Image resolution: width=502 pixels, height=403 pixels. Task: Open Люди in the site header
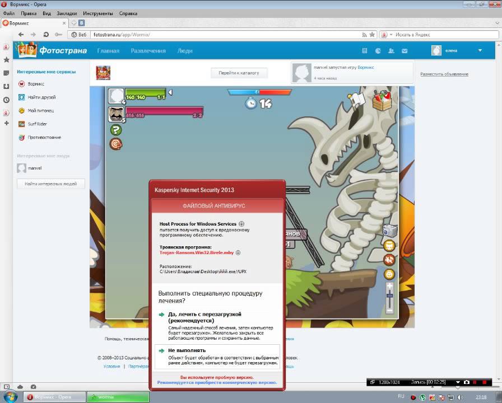point(185,50)
